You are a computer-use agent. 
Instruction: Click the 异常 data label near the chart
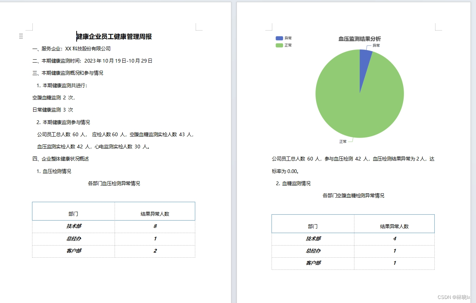377,45
